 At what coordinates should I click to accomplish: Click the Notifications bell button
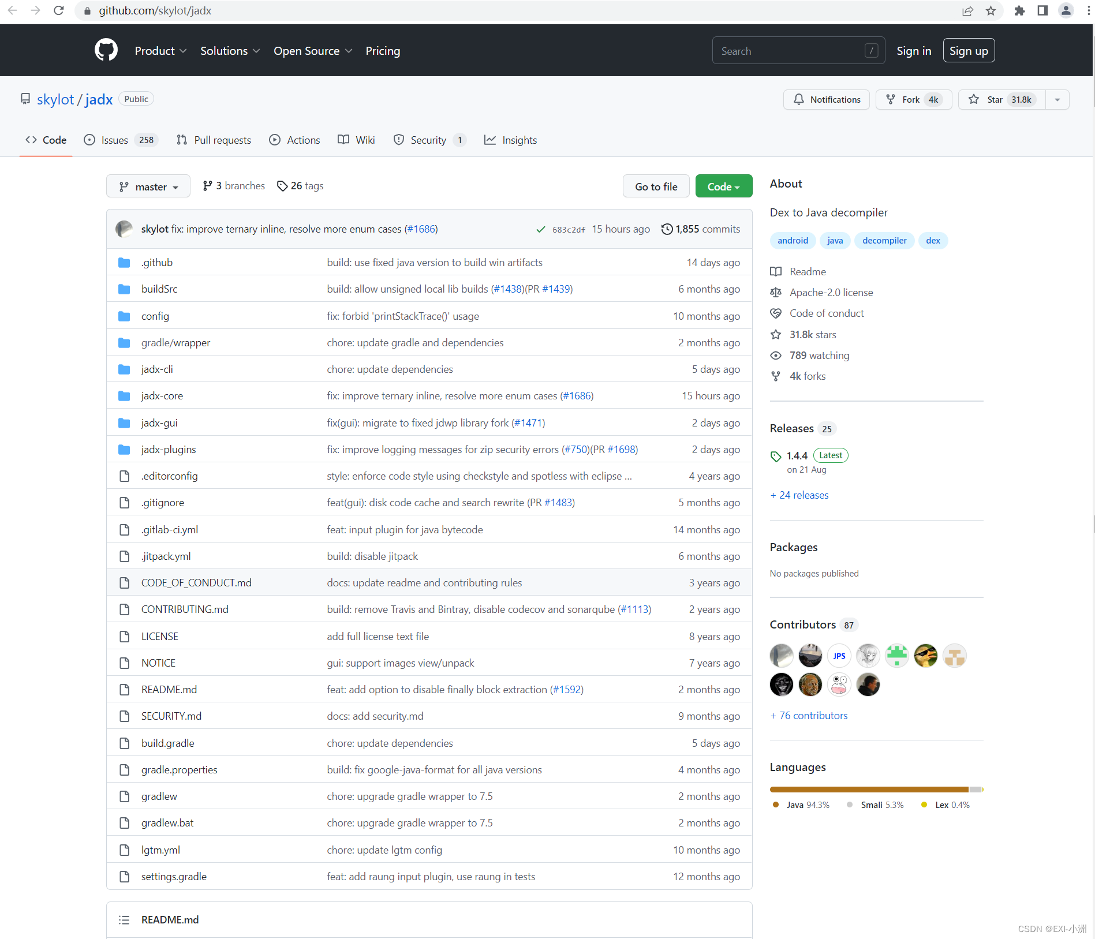pyautogui.click(x=827, y=99)
